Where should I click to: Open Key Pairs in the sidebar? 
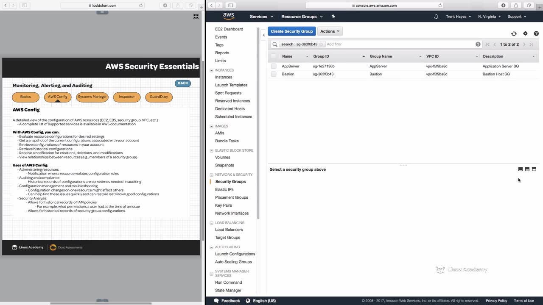[x=224, y=205]
